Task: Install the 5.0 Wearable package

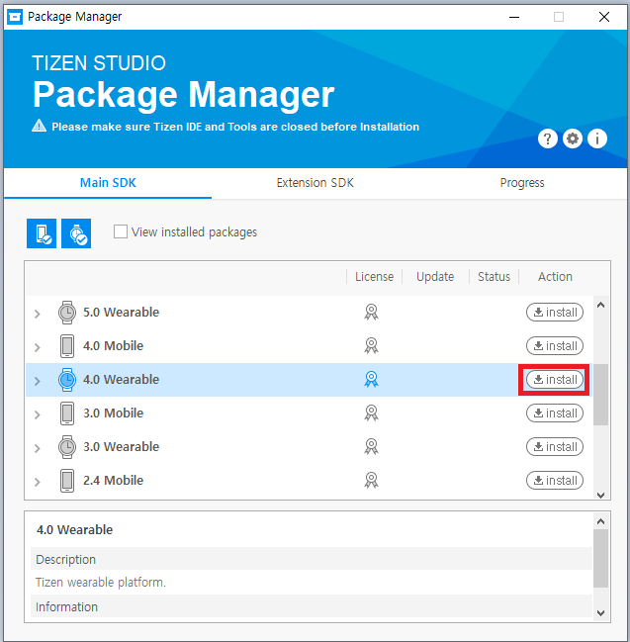Action: pyautogui.click(x=555, y=313)
